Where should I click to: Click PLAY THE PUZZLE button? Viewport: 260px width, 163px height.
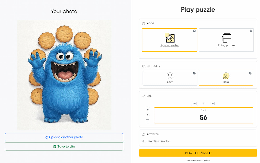coord(198,153)
